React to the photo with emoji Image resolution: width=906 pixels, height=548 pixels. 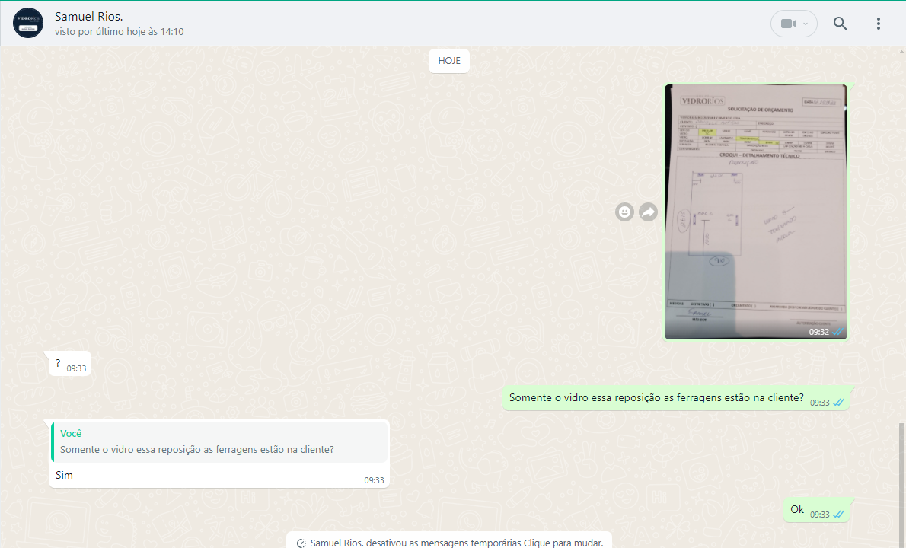point(624,212)
